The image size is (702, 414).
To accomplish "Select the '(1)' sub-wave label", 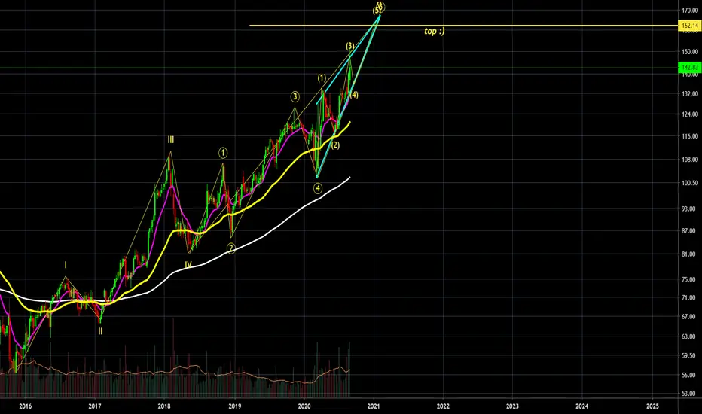I will point(322,78).
